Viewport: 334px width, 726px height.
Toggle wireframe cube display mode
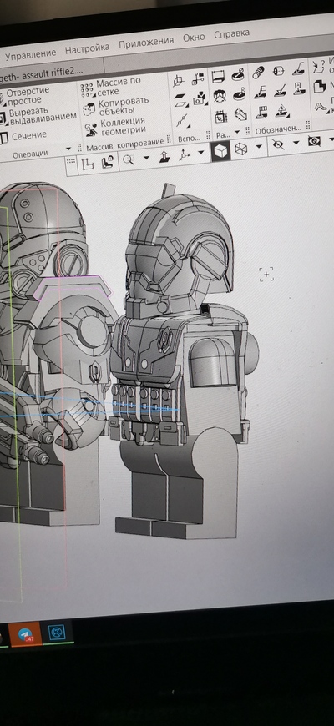(241, 149)
